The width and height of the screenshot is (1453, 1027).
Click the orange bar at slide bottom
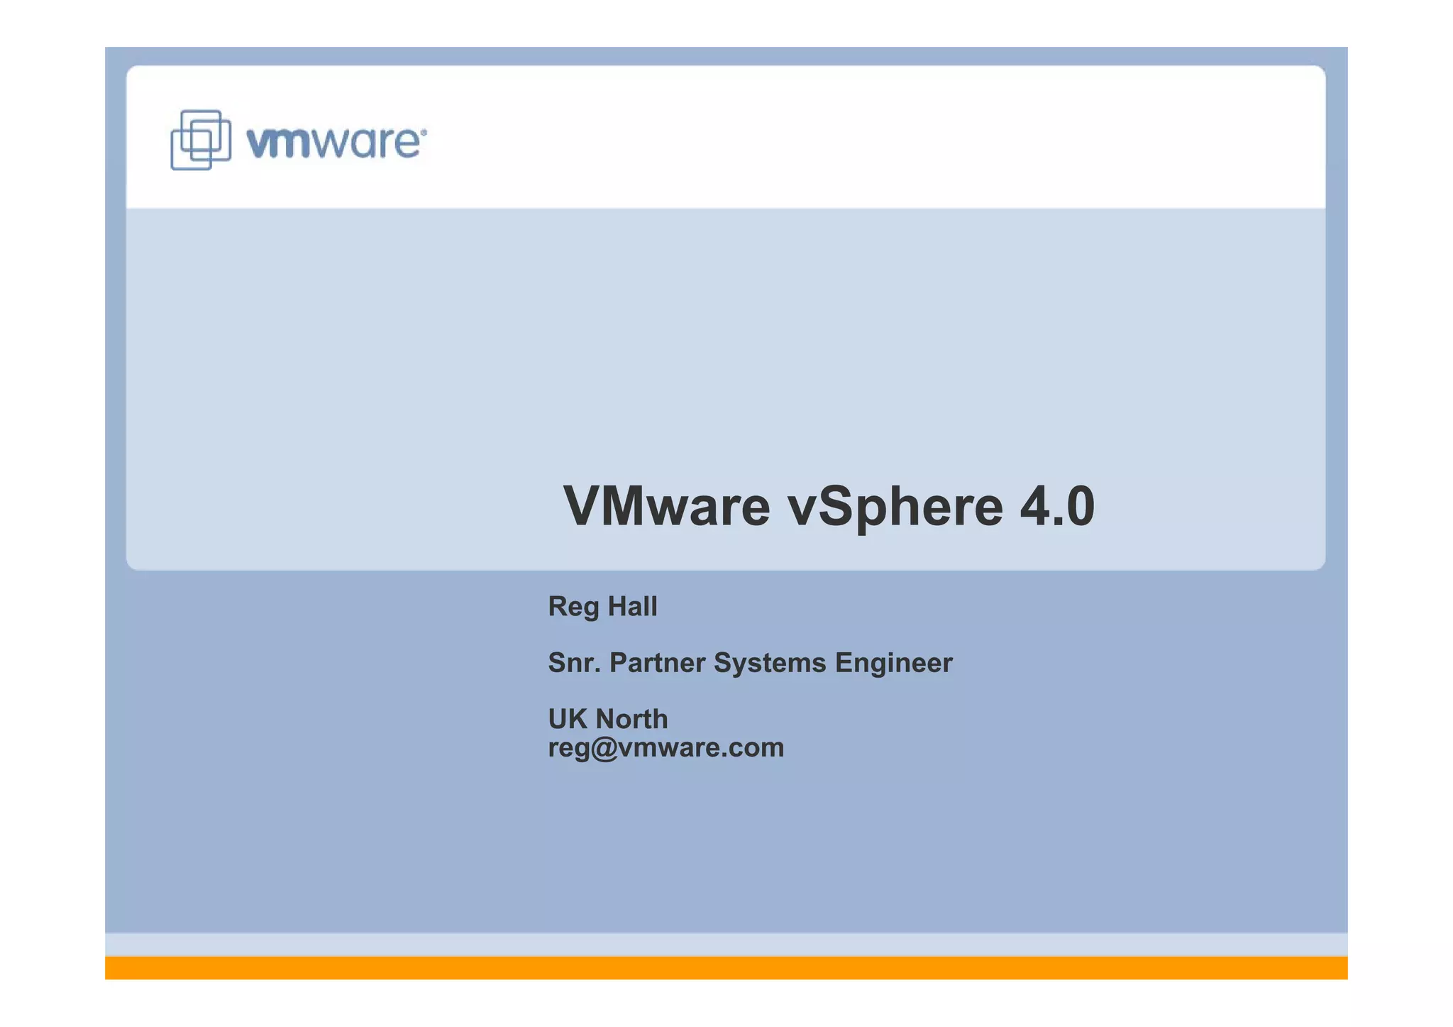click(x=726, y=967)
